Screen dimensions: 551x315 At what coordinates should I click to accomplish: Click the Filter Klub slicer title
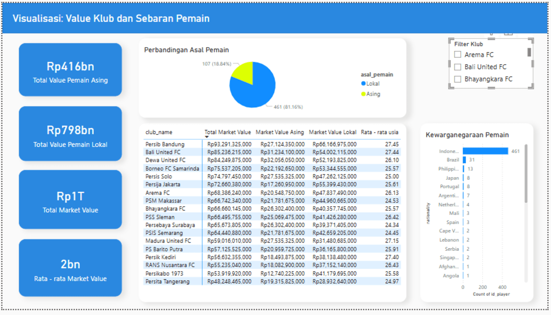point(468,44)
